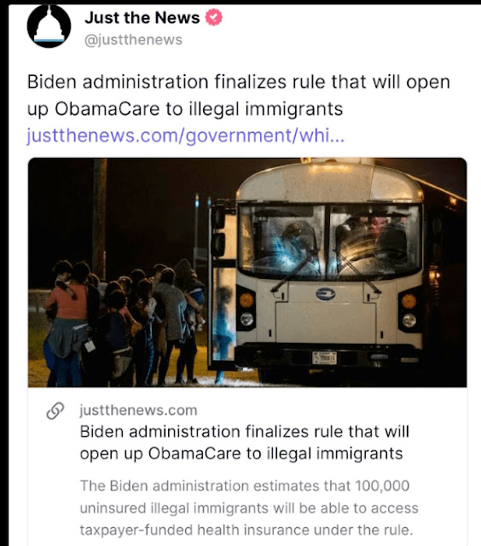Open the Just the News display name

[142, 17]
